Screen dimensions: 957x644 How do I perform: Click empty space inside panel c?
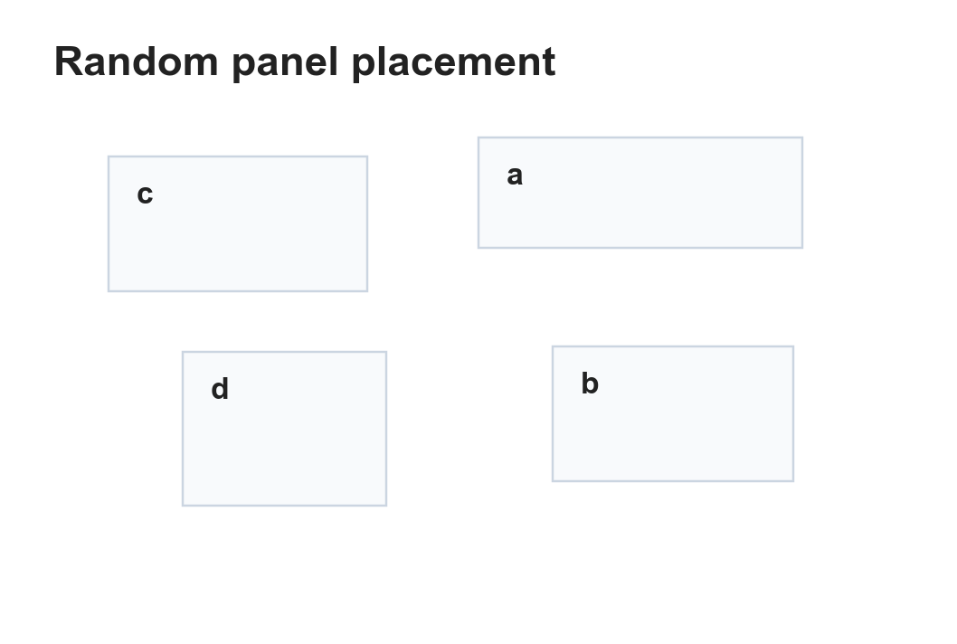pyautogui.click(x=256, y=244)
